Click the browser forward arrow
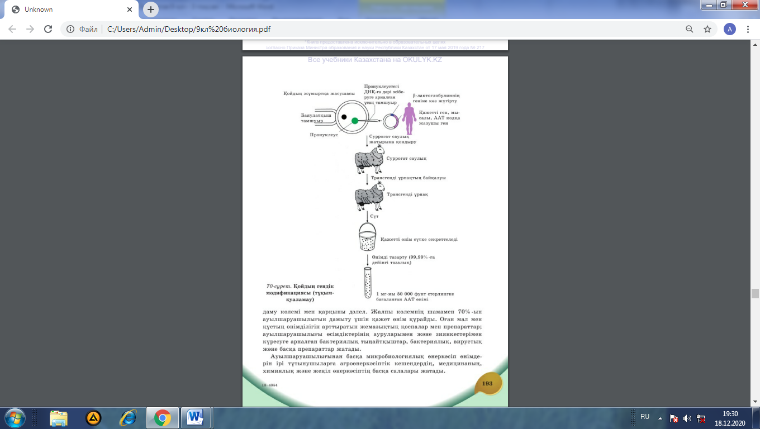760x429 pixels. point(30,29)
